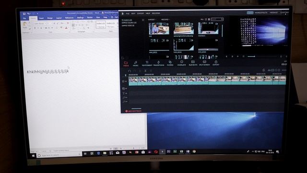Open the File tab in Word
The width and height of the screenshot is (307, 173).
(24, 18)
